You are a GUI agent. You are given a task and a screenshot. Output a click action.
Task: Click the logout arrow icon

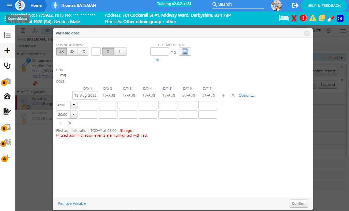(x=295, y=5)
